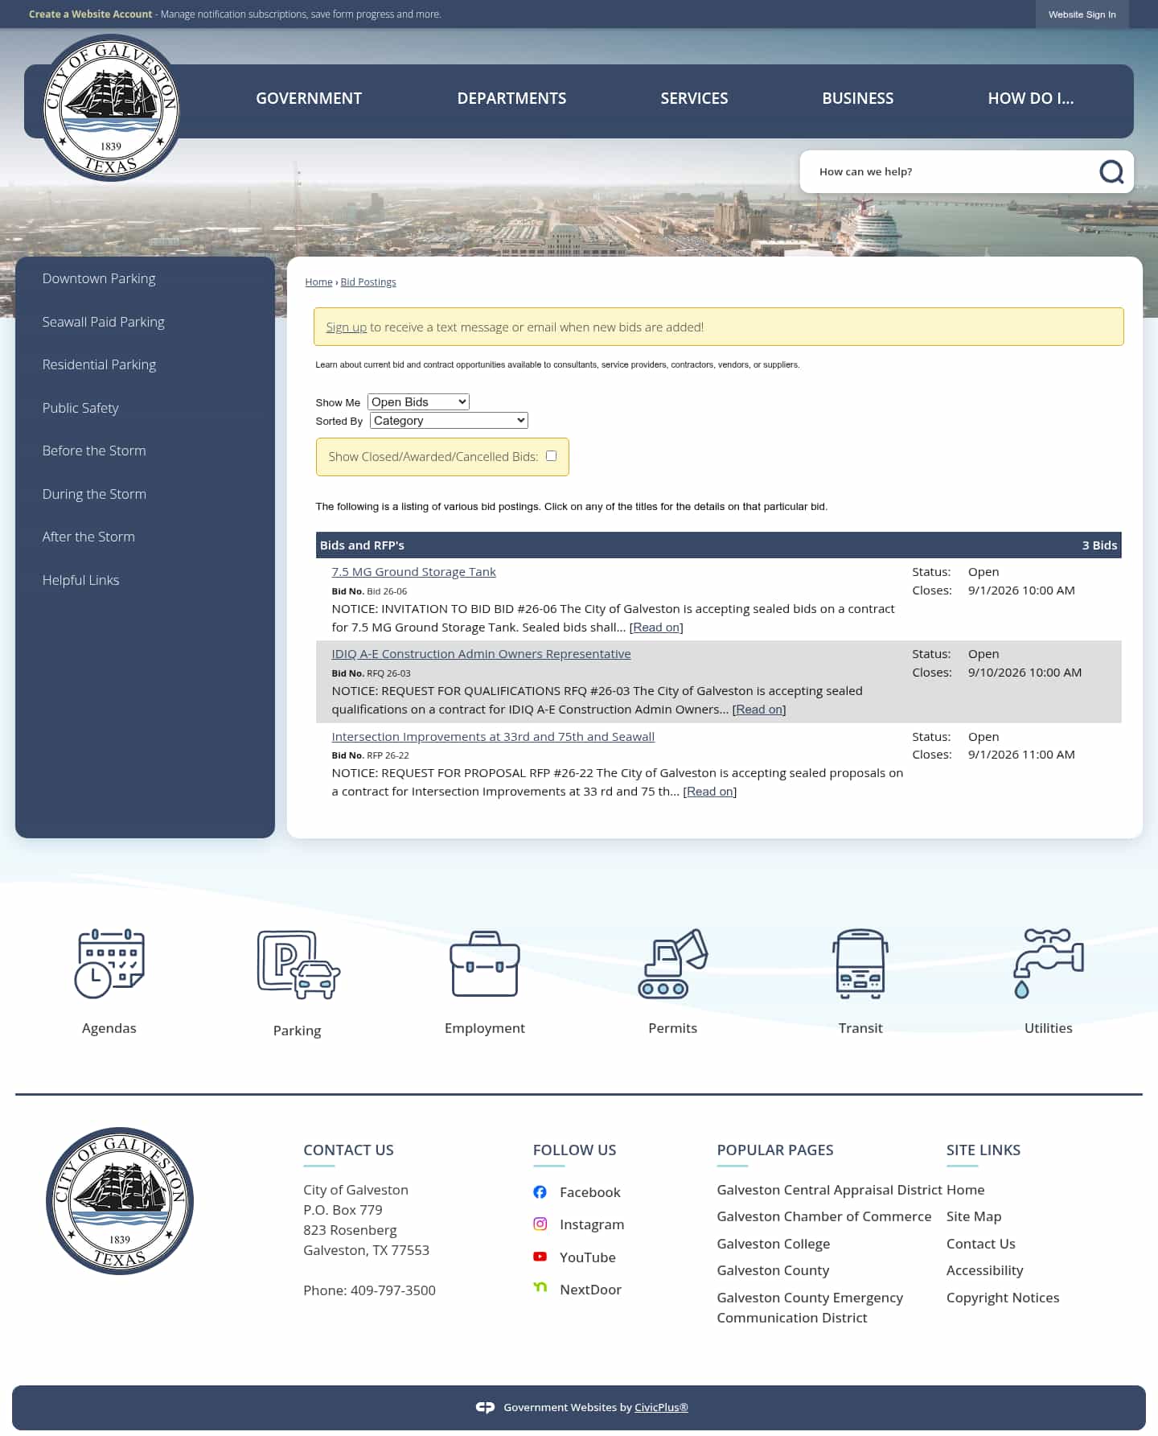1158x1436 pixels.
Task: Open the Agendas calendar icon
Action: coord(109,963)
